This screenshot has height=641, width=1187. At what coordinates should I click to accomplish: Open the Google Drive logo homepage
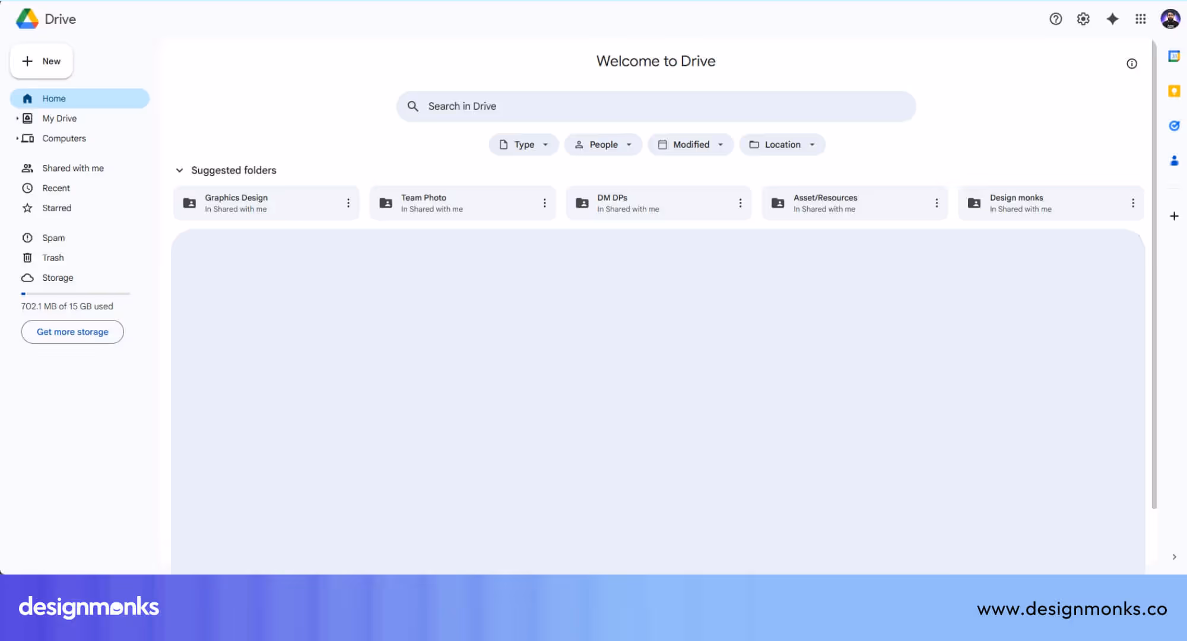pos(45,18)
